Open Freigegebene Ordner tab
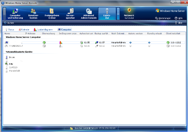The height and width of the screenshot is (132, 188). 52,14
